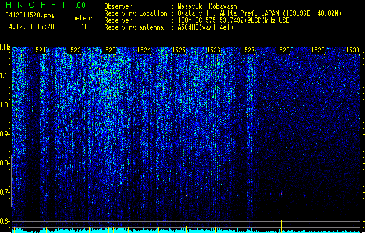Click the 1.1 kHz axis tick label
366x233 pixels.
(5, 76)
